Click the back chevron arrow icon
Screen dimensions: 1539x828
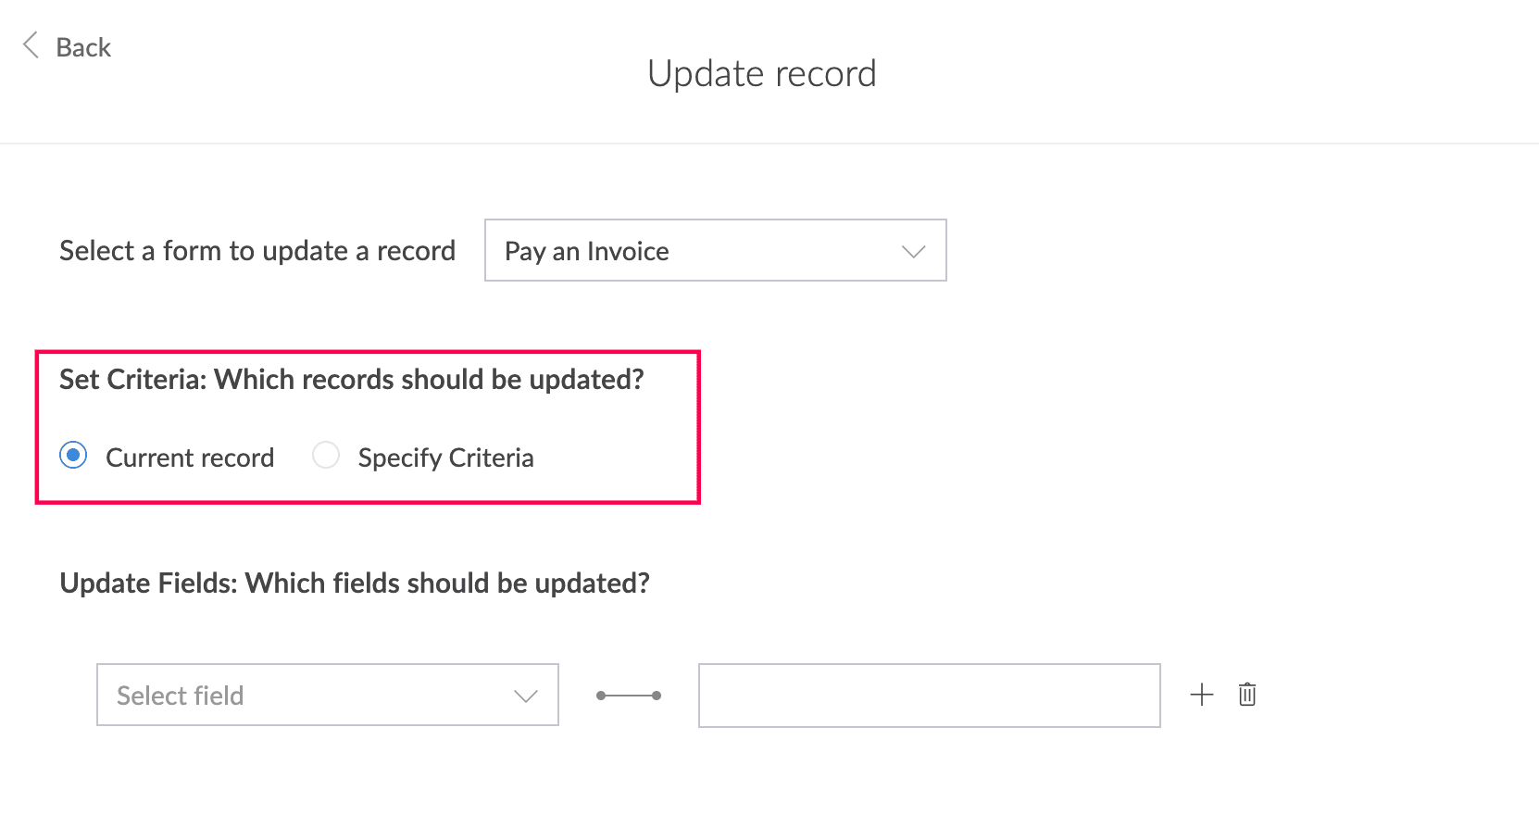[x=31, y=45]
